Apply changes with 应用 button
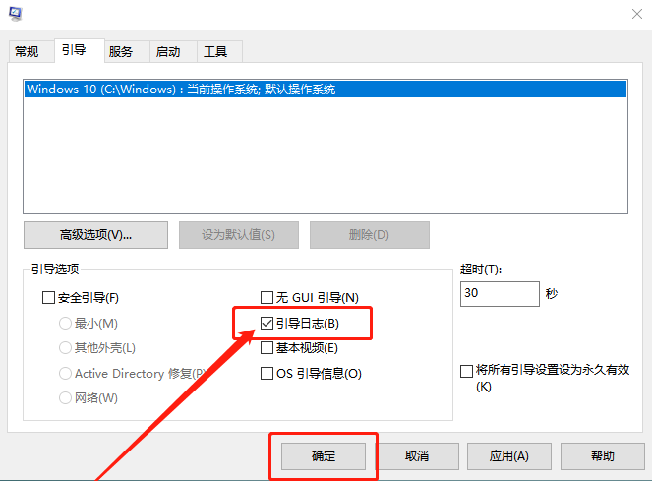The height and width of the screenshot is (481, 652). click(x=509, y=456)
